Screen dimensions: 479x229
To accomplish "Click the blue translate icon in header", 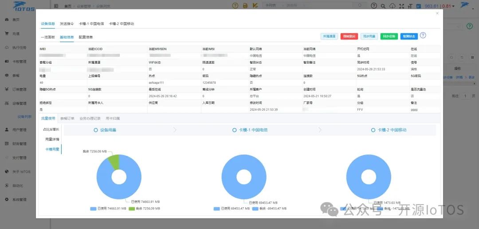I will pos(419,6).
